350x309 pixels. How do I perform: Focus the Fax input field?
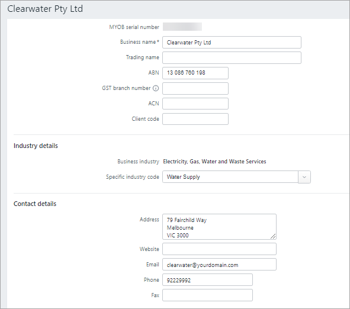207,295
